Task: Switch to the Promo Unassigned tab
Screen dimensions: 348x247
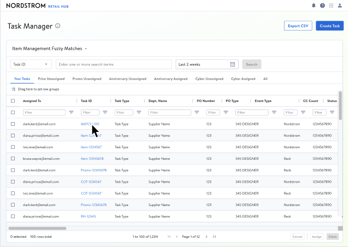Action: click(87, 79)
